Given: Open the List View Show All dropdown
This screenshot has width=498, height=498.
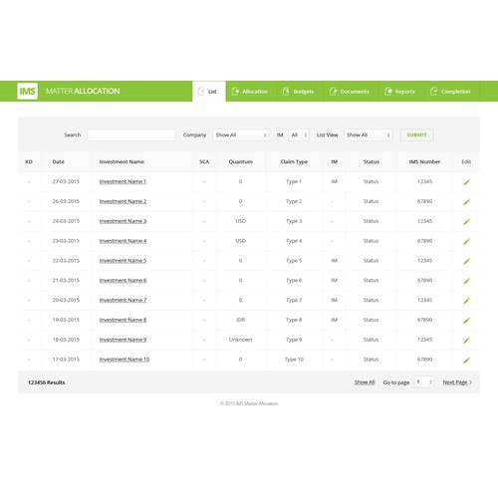Looking at the screenshot, I should pos(368,135).
